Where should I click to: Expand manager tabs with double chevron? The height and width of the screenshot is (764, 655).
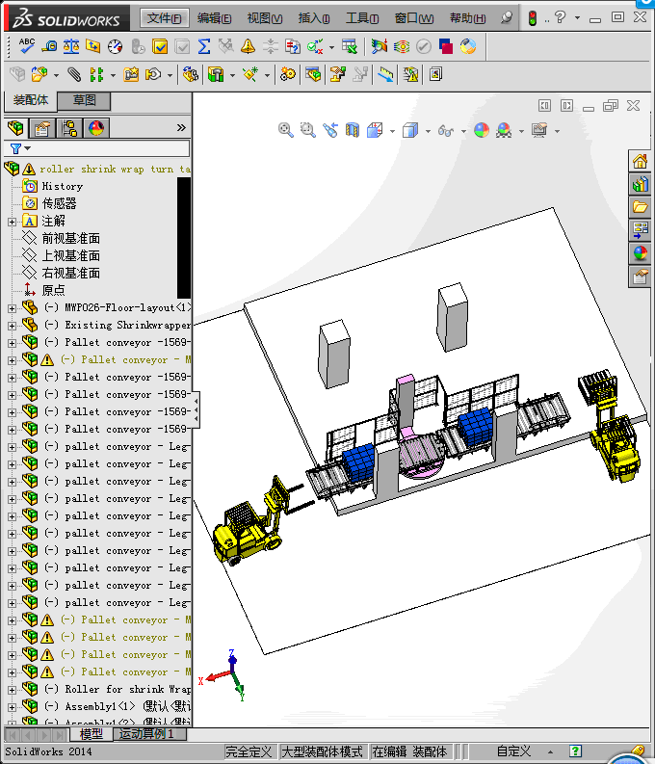(x=181, y=128)
